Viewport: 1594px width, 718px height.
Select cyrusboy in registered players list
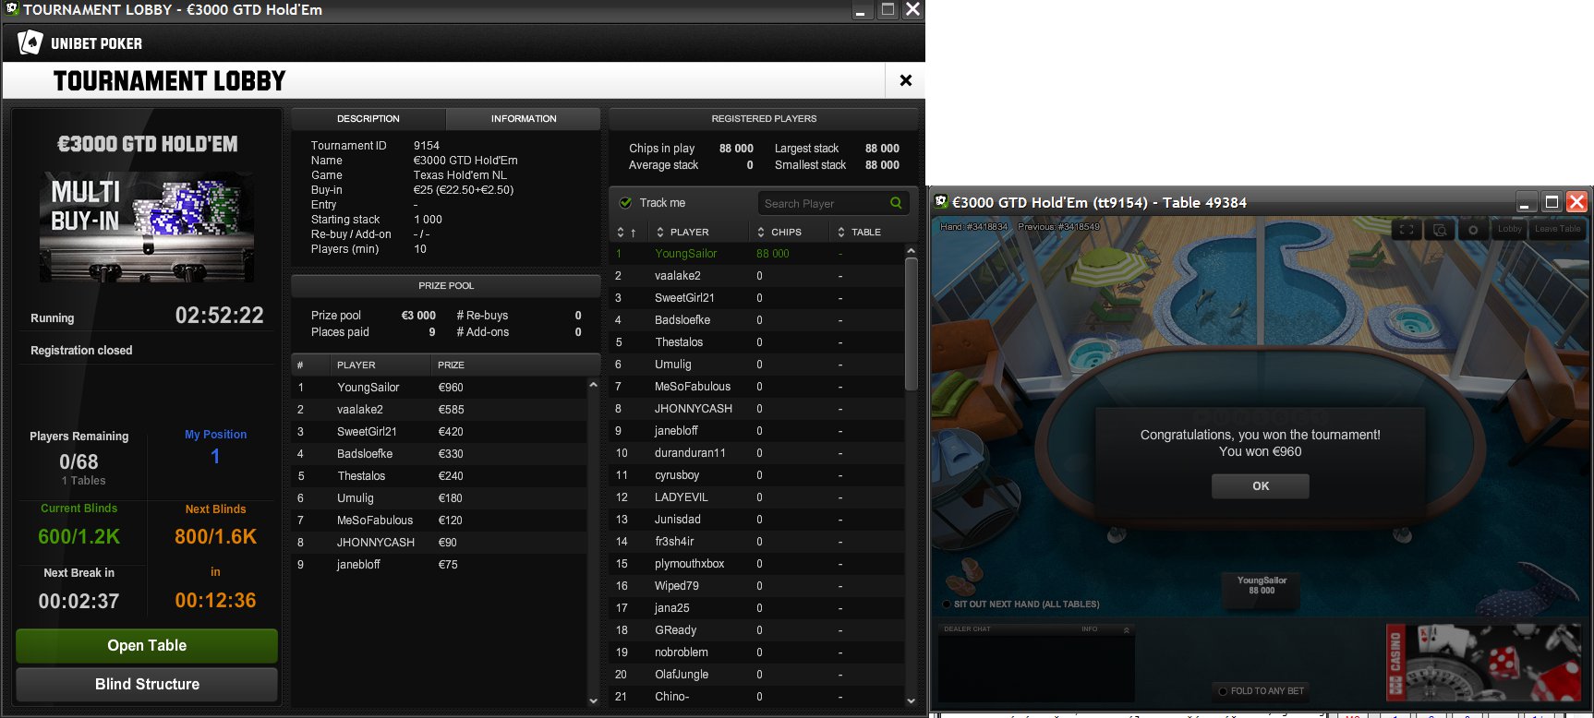coord(757,475)
